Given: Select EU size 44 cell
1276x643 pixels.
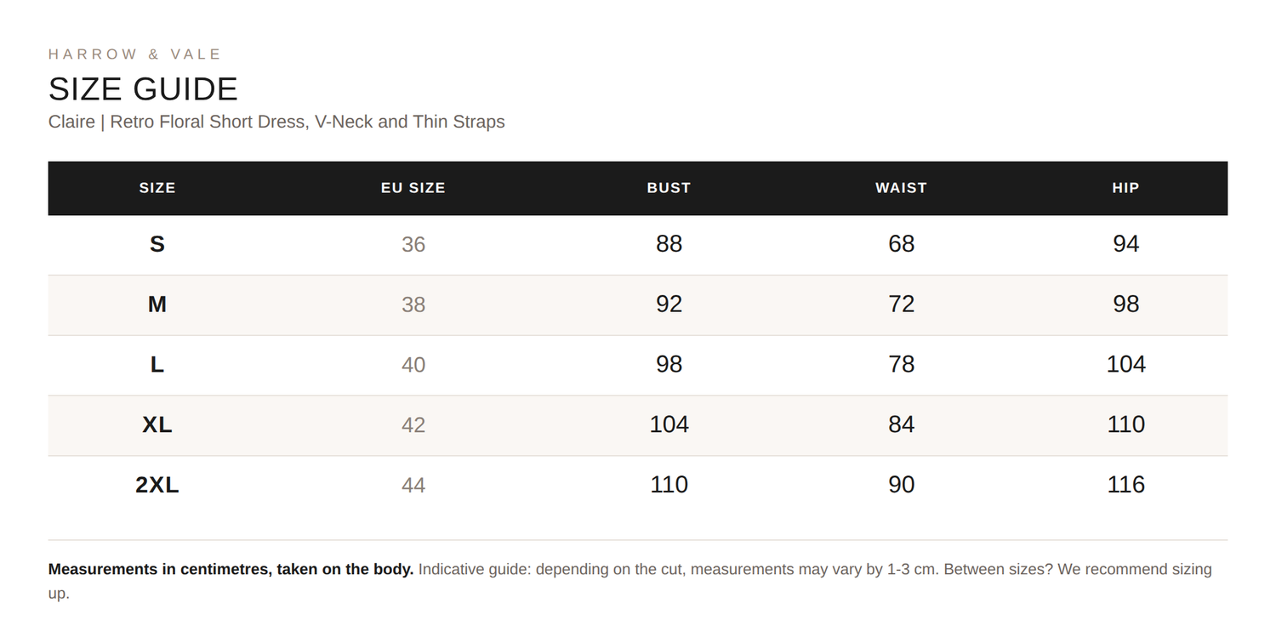Looking at the screenshot, I should [x=413, y=486].
